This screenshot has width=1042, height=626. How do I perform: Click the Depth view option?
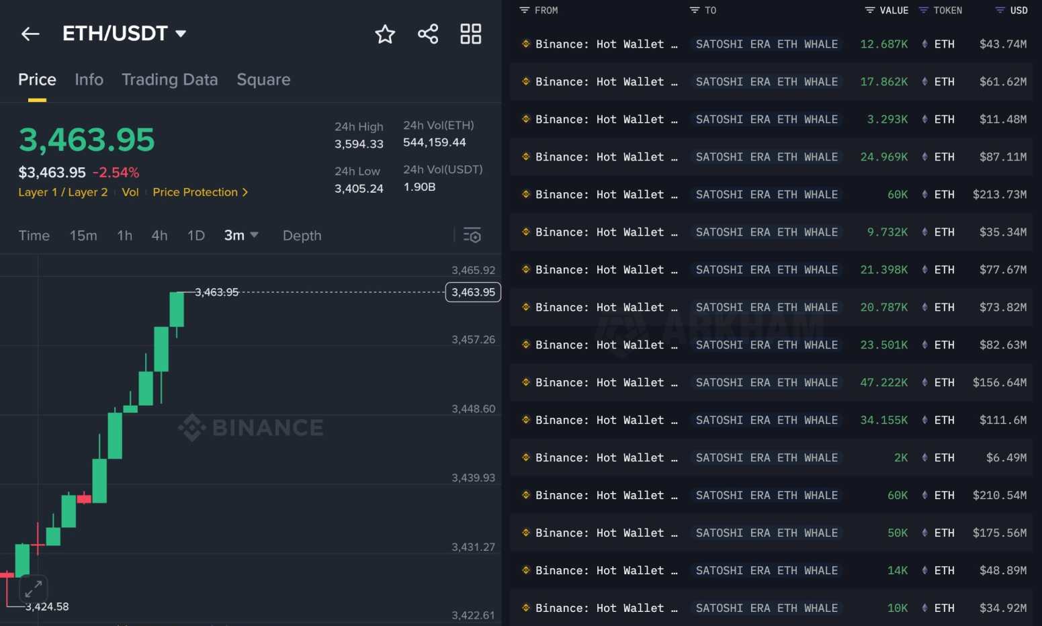[302, 235]
